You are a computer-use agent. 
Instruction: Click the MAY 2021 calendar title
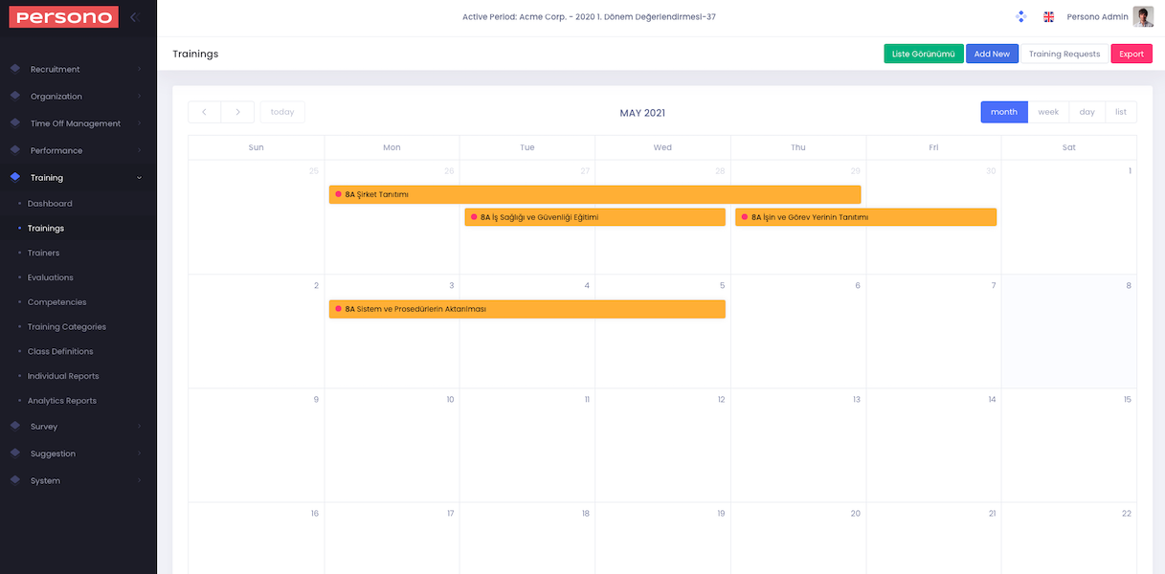[642, 113]
